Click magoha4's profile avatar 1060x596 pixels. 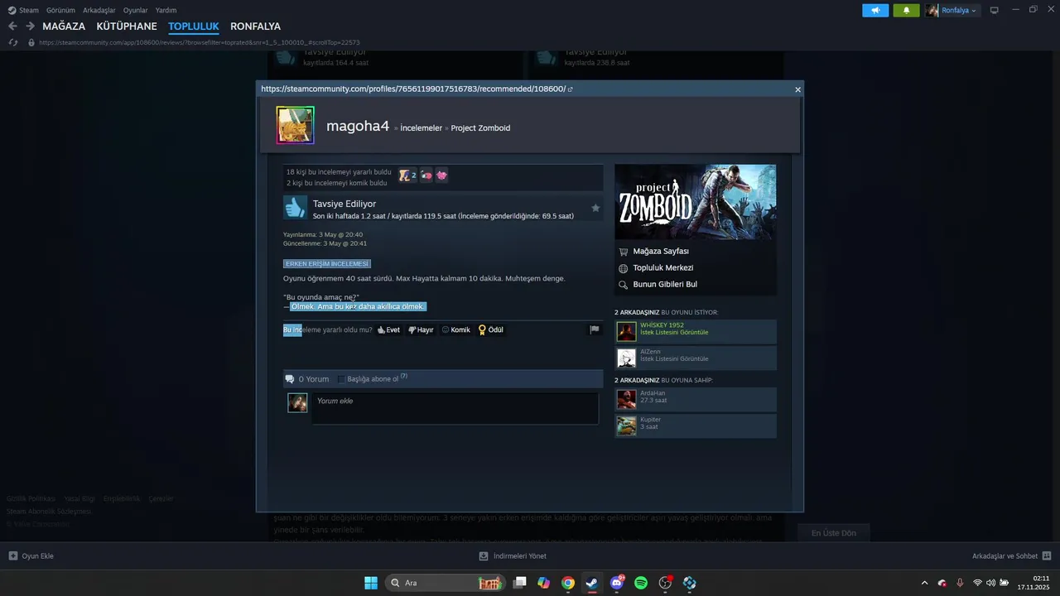[295, 126]
